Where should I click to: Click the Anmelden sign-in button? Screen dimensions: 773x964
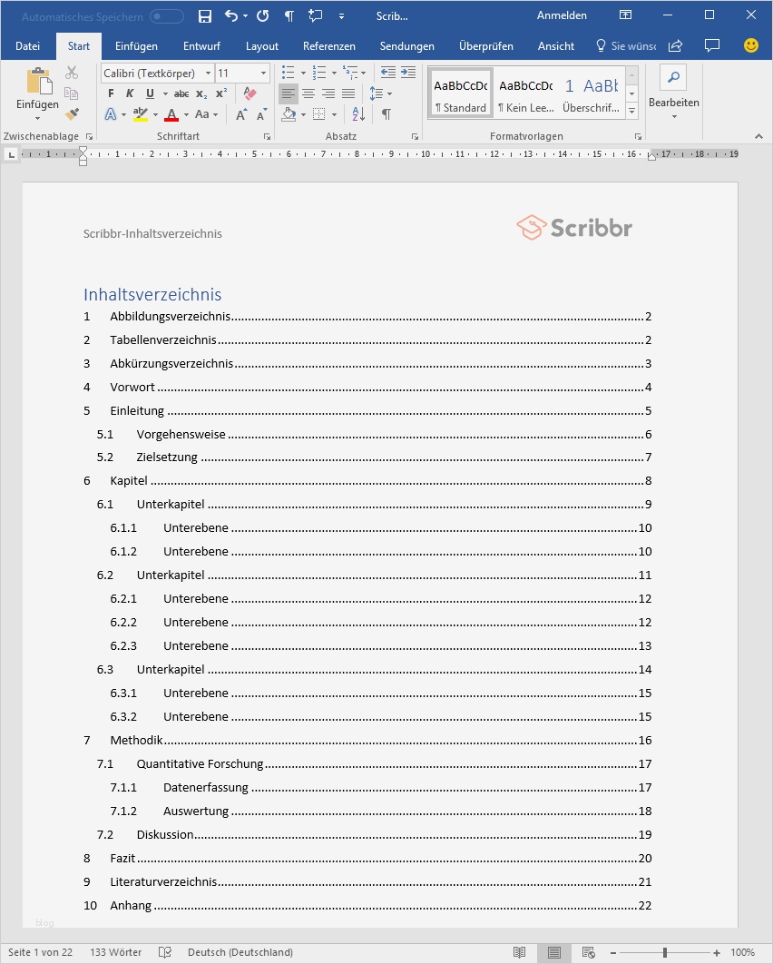pyautogui.click(x=562, y=15)
